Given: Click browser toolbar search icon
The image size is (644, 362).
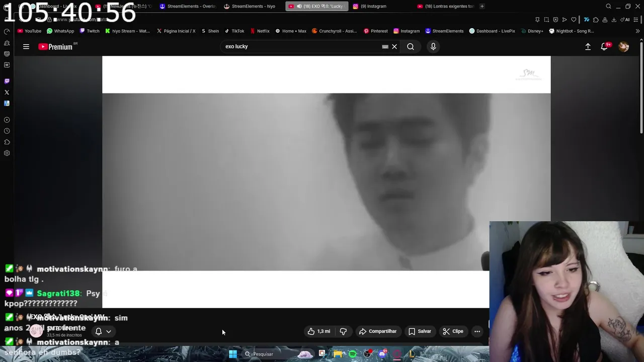Looking at the screenshot, I should [608, 6].
